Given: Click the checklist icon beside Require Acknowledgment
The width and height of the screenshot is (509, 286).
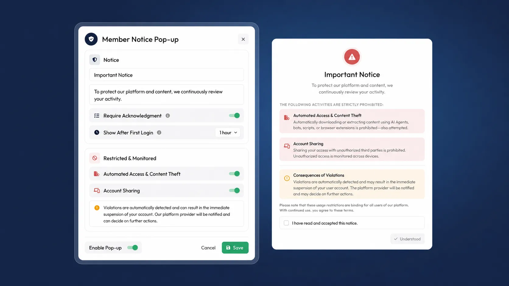Looking at the screenshot, I should (97, 115).
